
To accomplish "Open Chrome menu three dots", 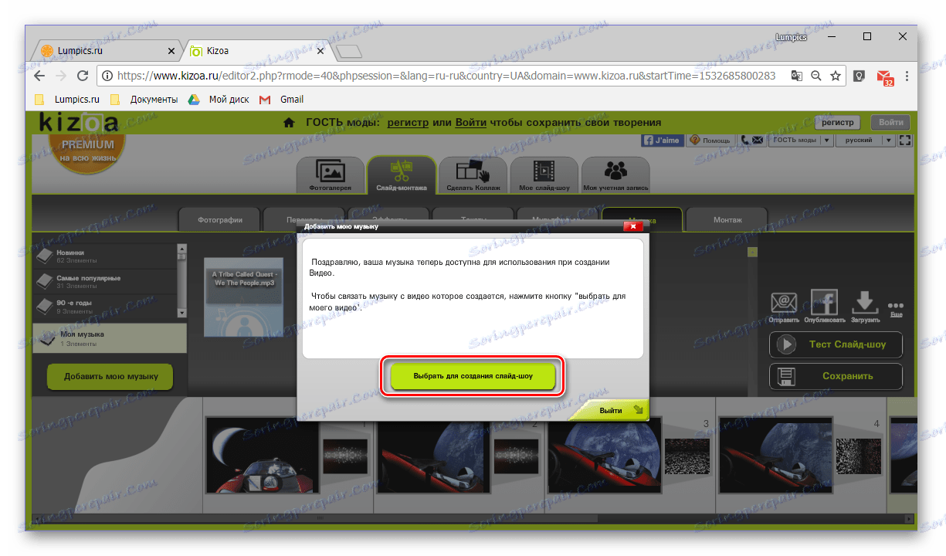I will click(907, 76).
